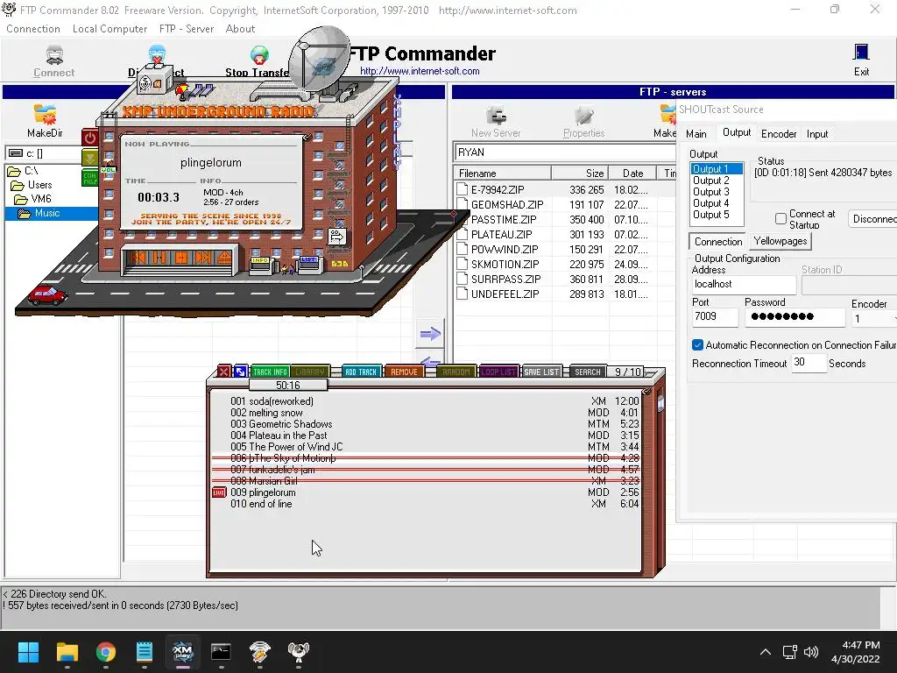Click the drive icon in the c: selector

coord(16,153)
